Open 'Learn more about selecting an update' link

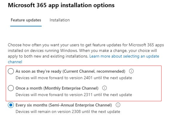tap(124, 56)
